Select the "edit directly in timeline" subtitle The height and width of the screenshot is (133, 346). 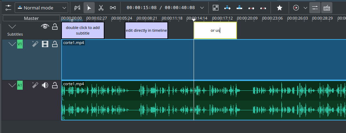146,30
